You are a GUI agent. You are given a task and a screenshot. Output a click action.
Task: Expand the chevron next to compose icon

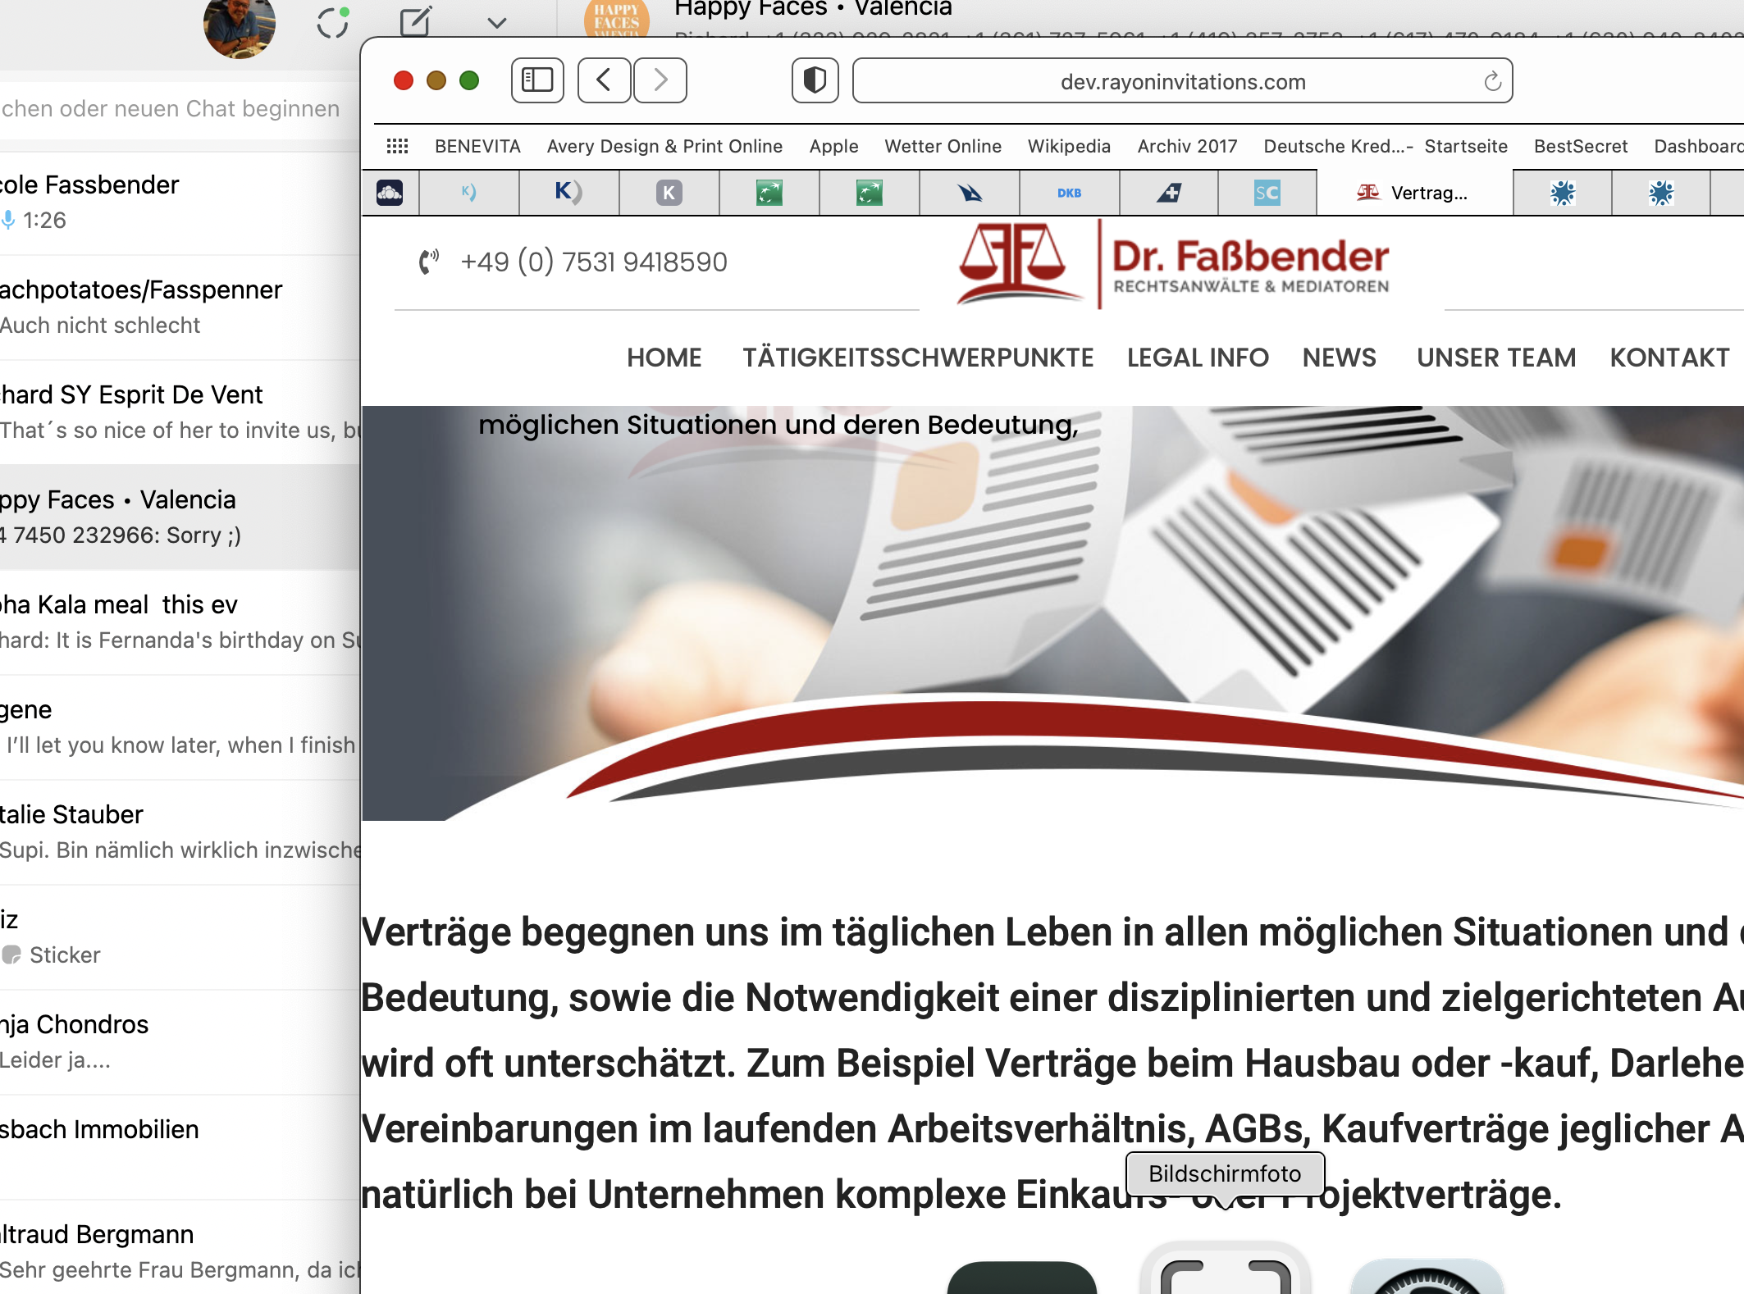496,22
